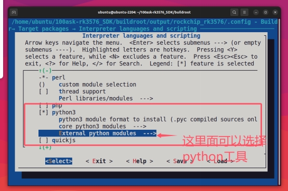Viewport: 288px width, 191px height.
Task: Open Perl libraries/modules submenu
Action: [106, 99]
